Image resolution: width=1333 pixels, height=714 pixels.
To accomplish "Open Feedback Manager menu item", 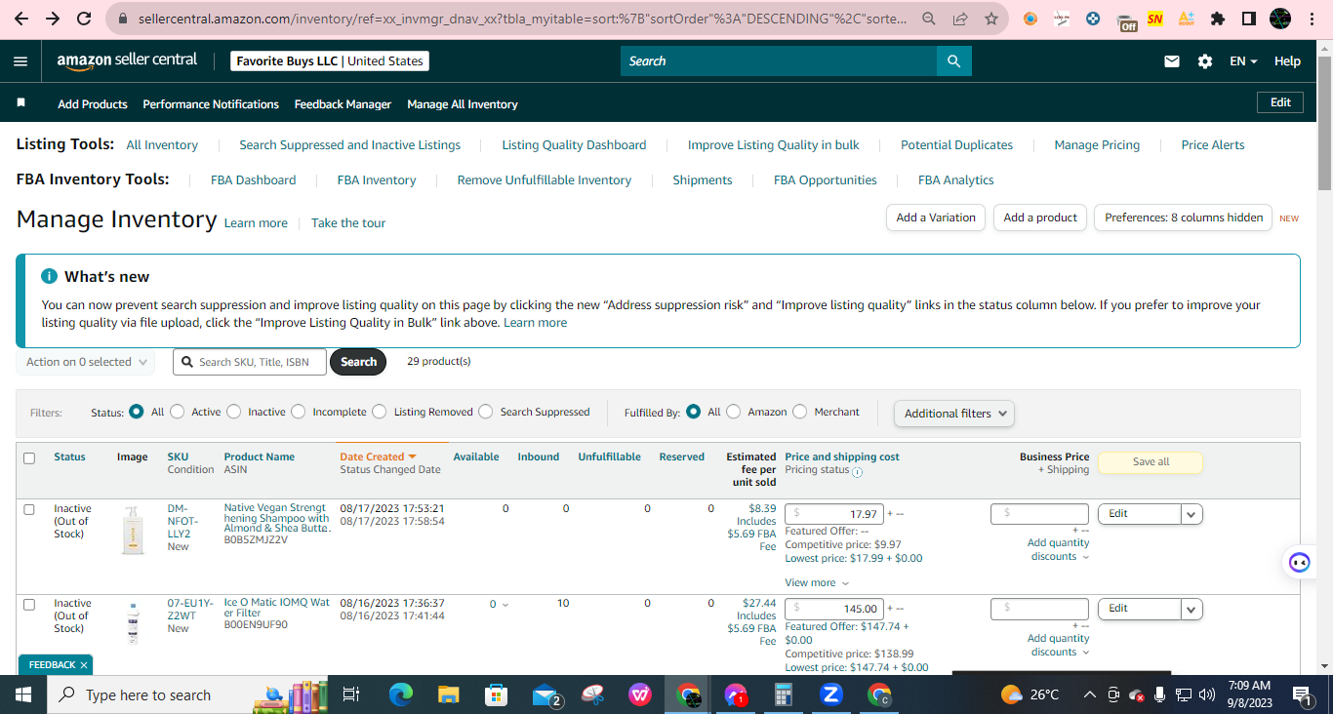I will pos(343,103).
